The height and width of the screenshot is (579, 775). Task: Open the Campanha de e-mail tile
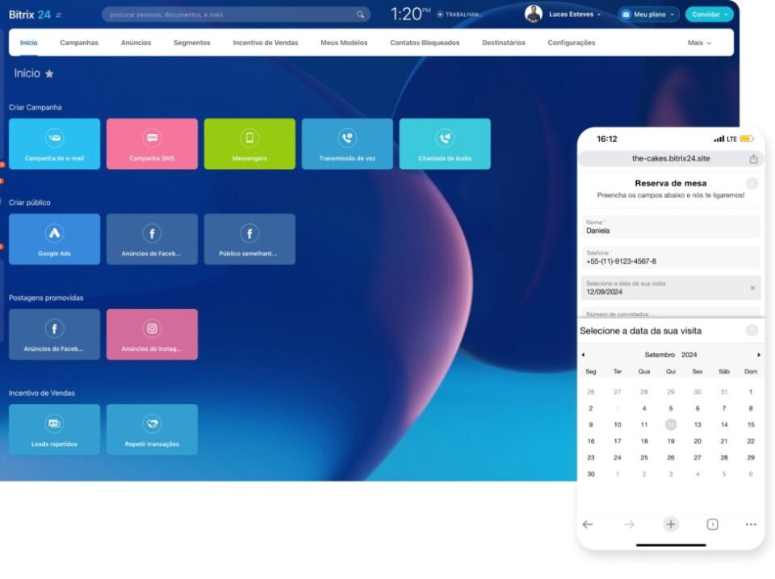(x=54, y=144)
